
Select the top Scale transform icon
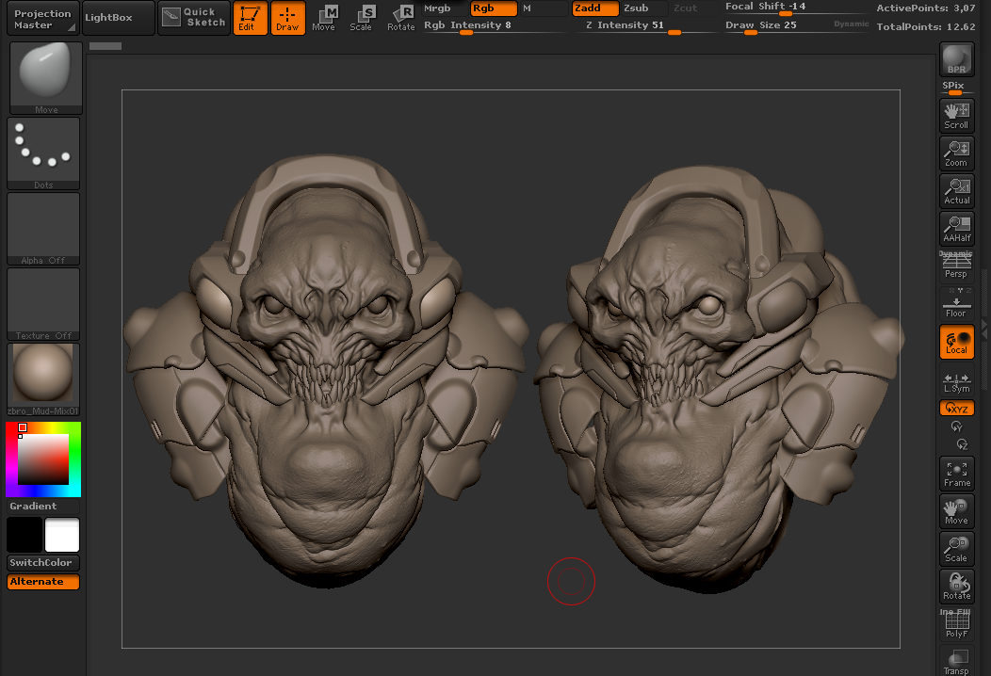pos(362,18)
